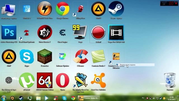Click the Show desktop strip at taskbar end
179x101 pixels.
[178, 98]
